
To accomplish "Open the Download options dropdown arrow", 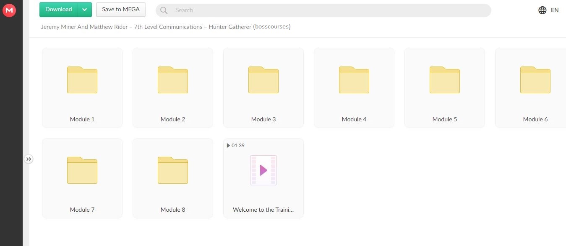I will pyautogui.click(x=85, y=10).
